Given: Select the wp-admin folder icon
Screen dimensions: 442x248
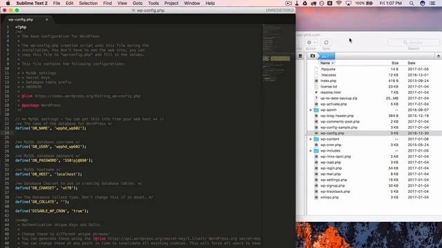Looking at the screenshot, I should point(316,110).
